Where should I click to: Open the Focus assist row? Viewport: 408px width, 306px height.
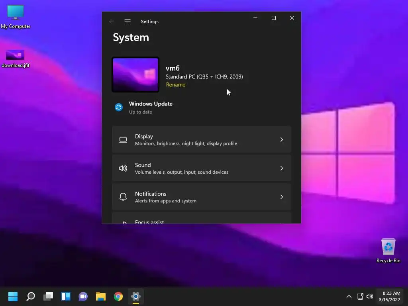coord(201,219)
